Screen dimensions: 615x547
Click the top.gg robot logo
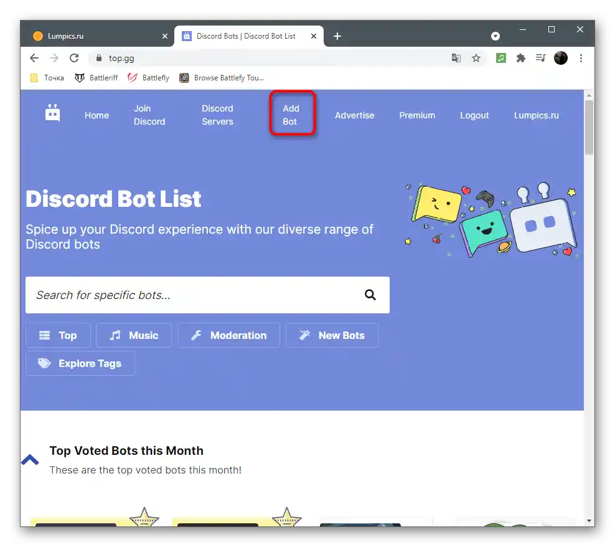[52, 113]
